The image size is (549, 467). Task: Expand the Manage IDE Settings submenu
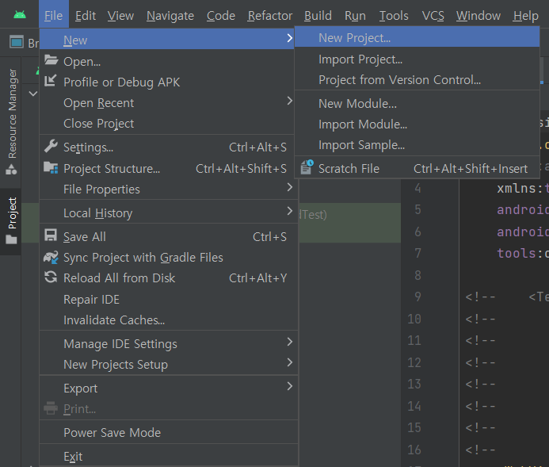click(x=290, y=343)
